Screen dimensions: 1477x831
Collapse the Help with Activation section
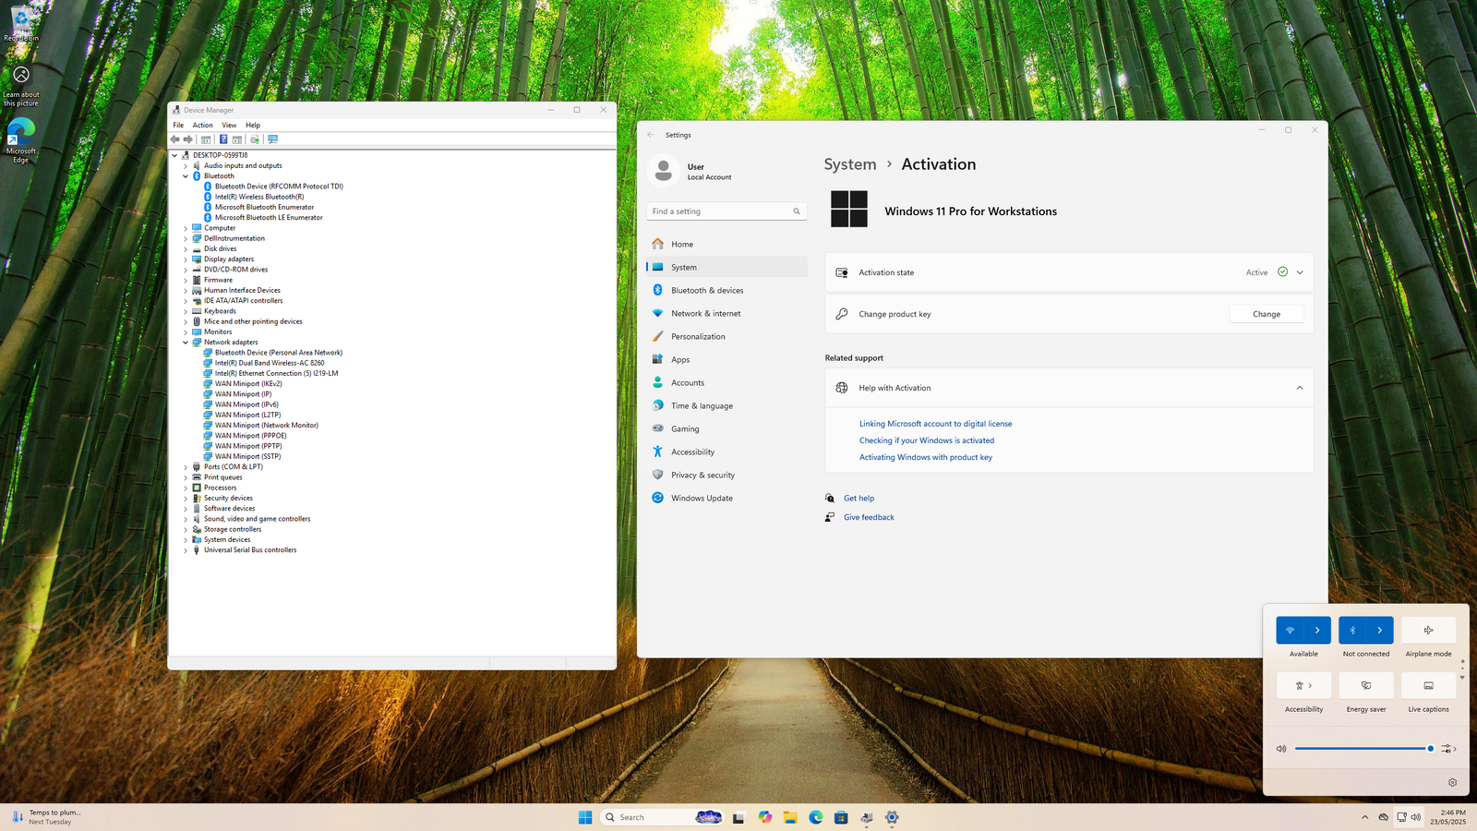coord(1300,388)
